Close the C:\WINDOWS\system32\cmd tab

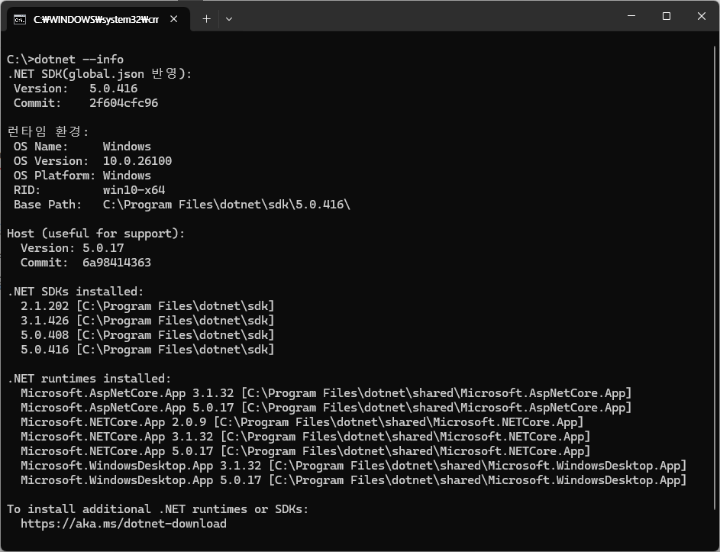click(174, 19)
